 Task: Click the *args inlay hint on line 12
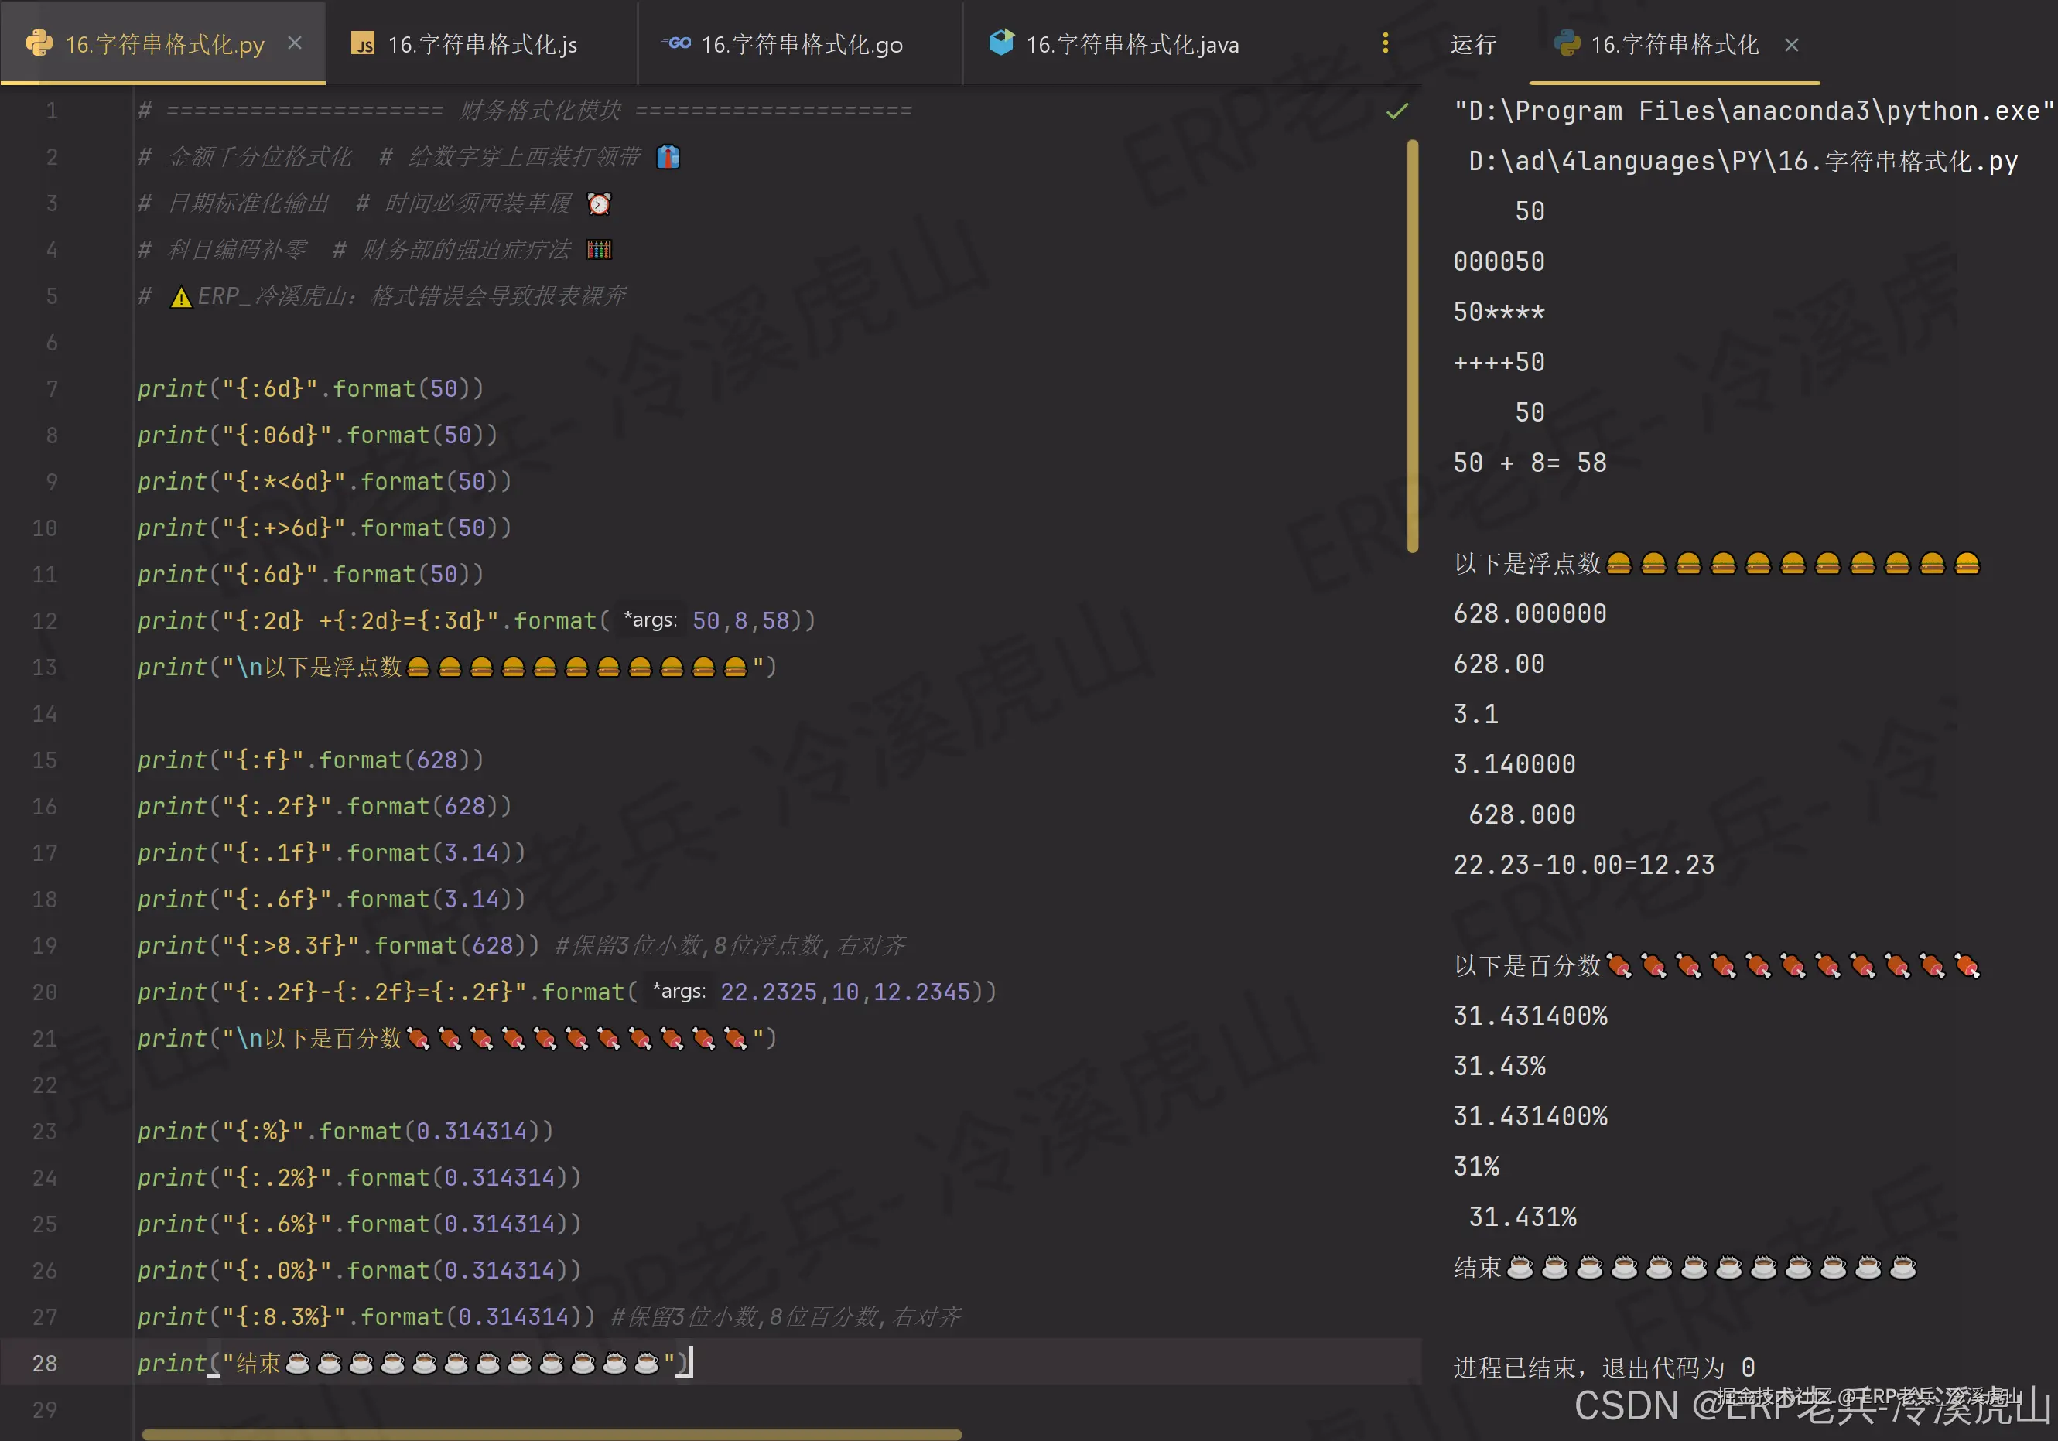coord(650,620)
